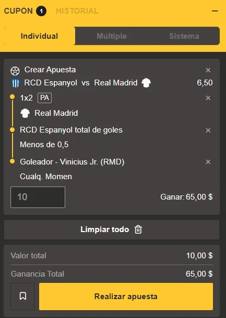Image resolution: width=226 pixels, height=318 pixels.
Task: Remove the 1x2 Real Madrid selection
Action: pos(208,98)
